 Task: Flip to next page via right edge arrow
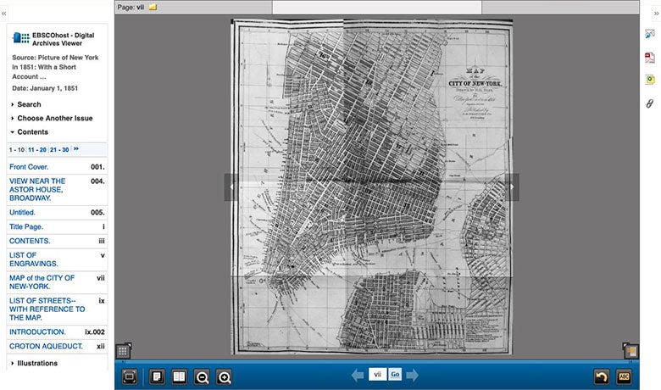512,187
